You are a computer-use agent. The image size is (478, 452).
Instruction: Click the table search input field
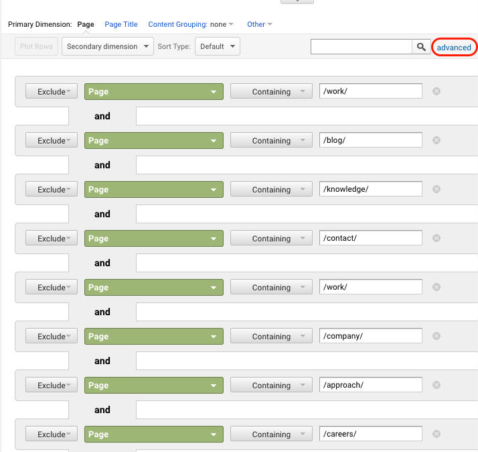click(362, 47)
